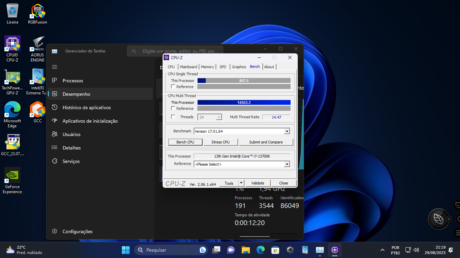Switch POR PTB2 input language

tap(396, 250)
